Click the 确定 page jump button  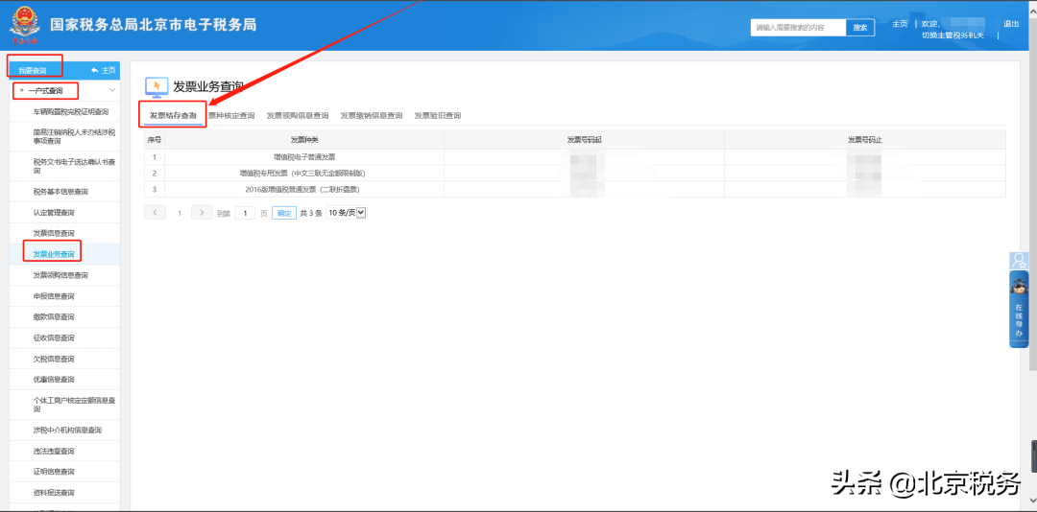tap(284, 213)
